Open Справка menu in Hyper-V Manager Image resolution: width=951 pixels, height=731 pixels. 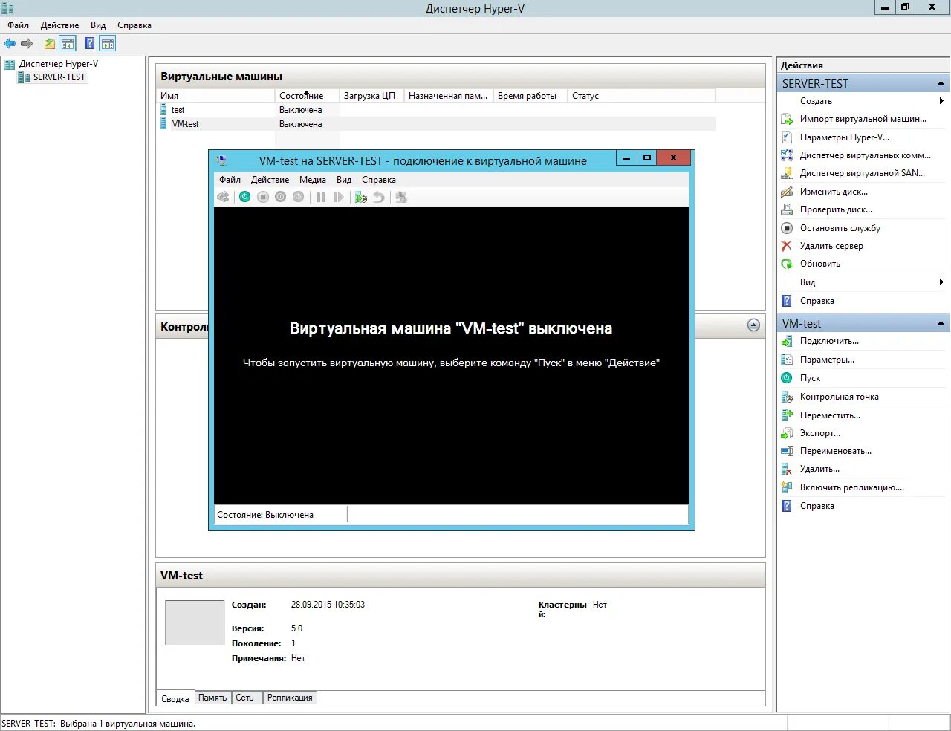tap(134, 25)
